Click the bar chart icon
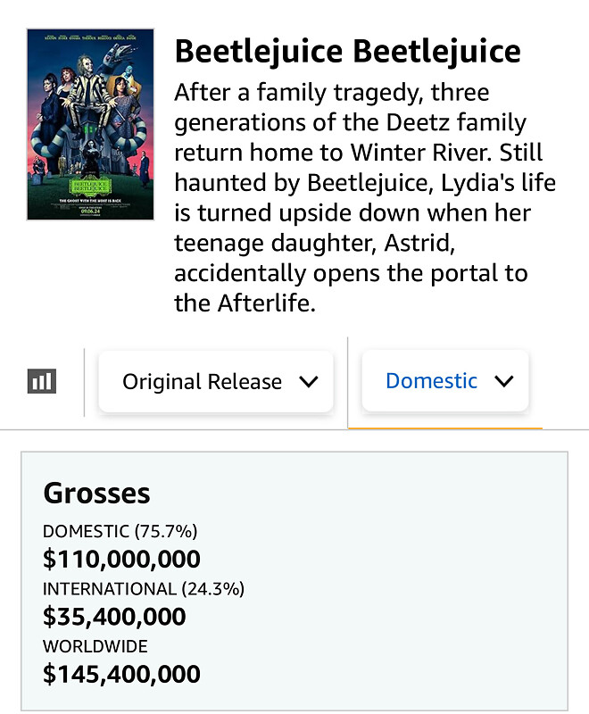Viewport: 589px width, 714px height. pos(41,382)
